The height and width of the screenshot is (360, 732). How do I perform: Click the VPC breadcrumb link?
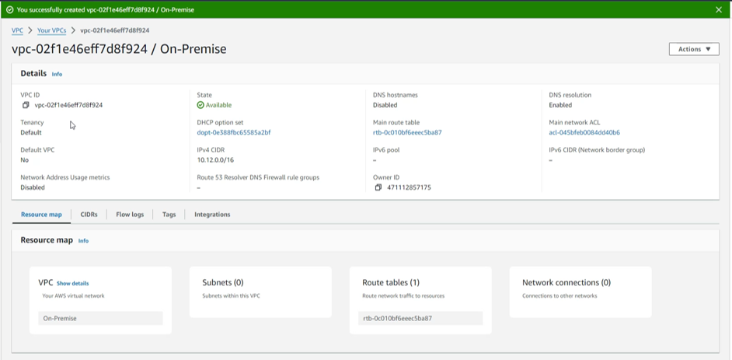click(17, 30)
